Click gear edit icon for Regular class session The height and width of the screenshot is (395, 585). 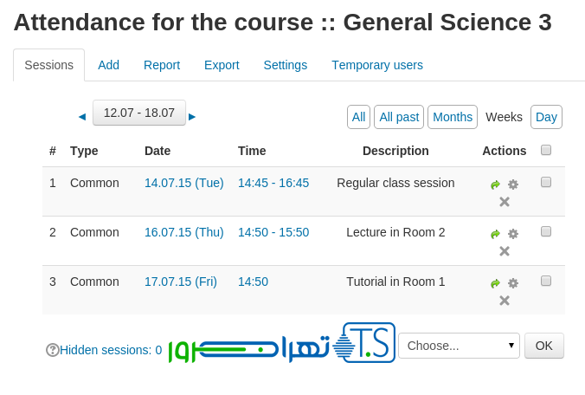[513, 185]
